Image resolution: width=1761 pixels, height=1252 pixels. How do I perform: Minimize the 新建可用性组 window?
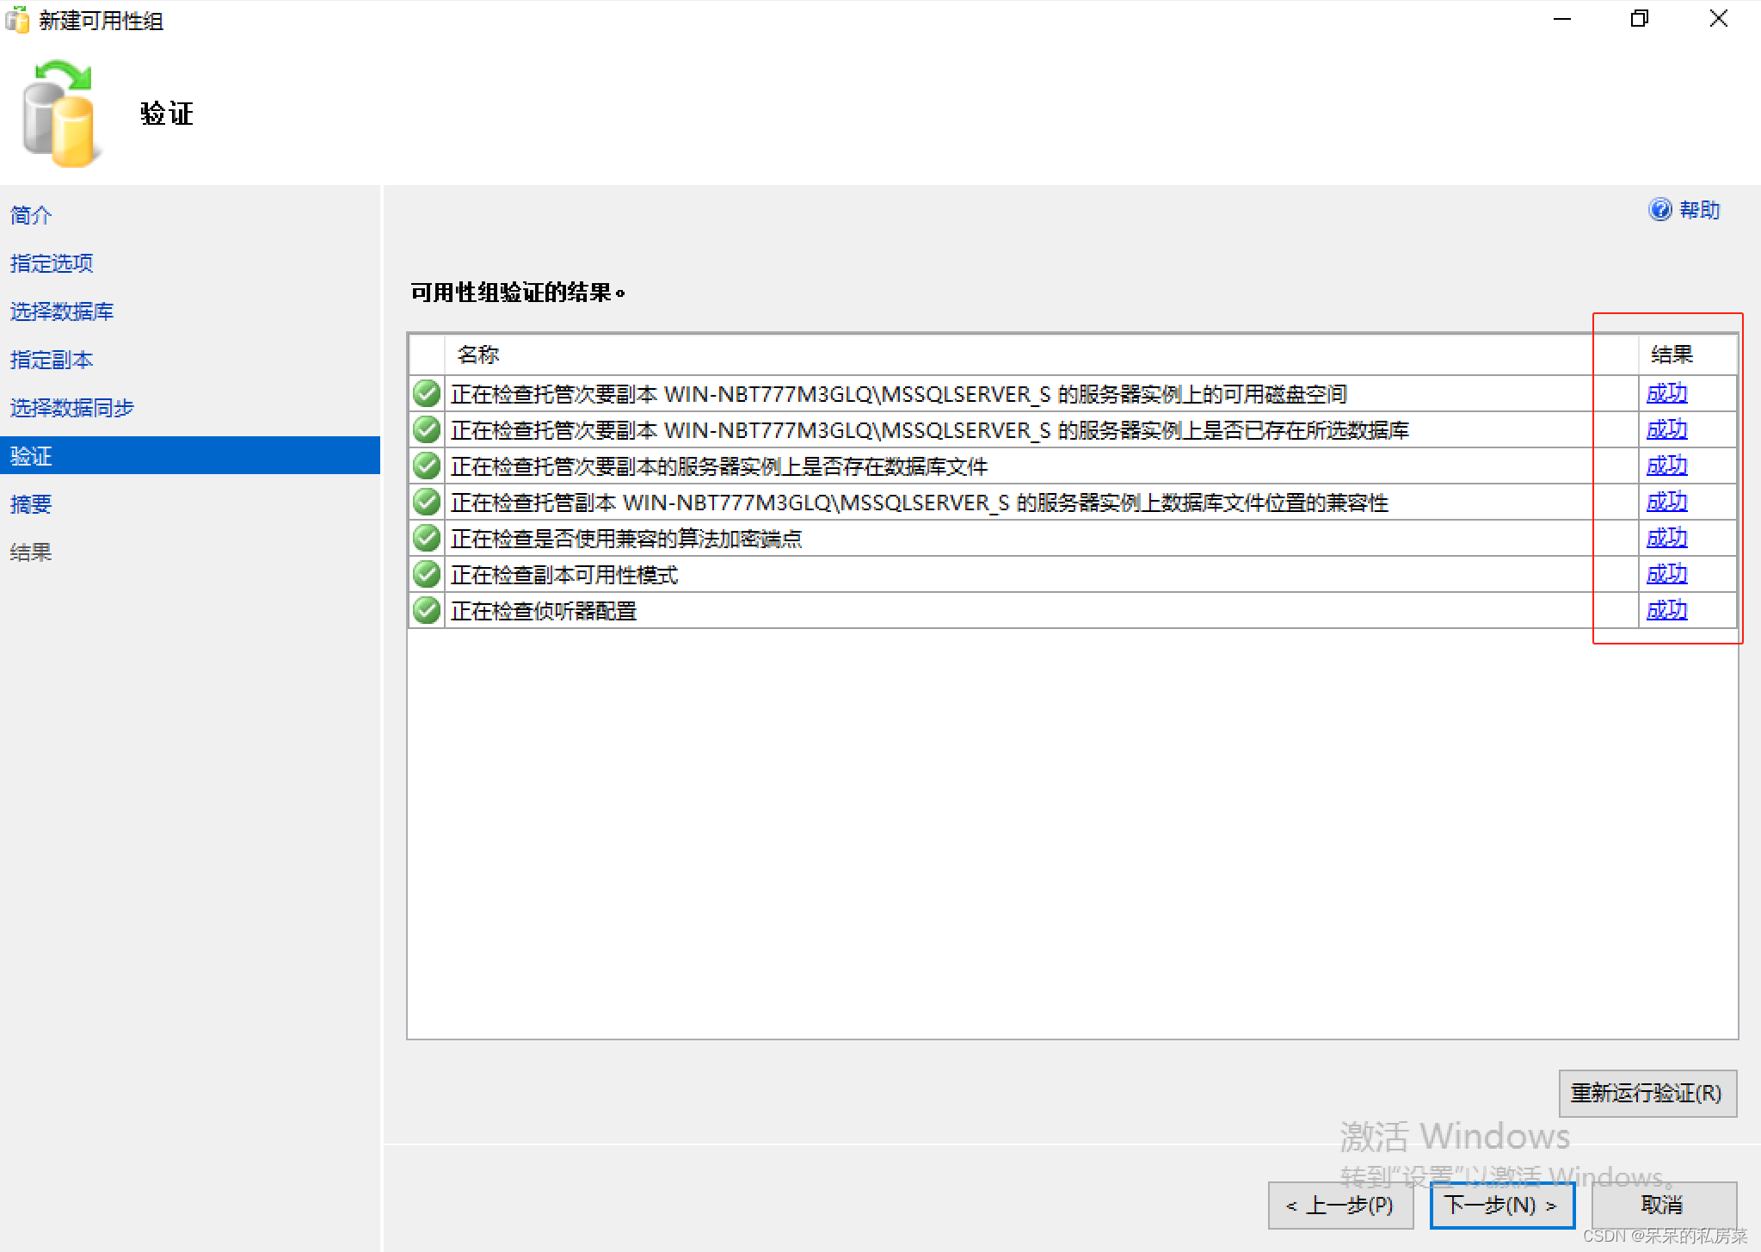[x=1562, y=19]
